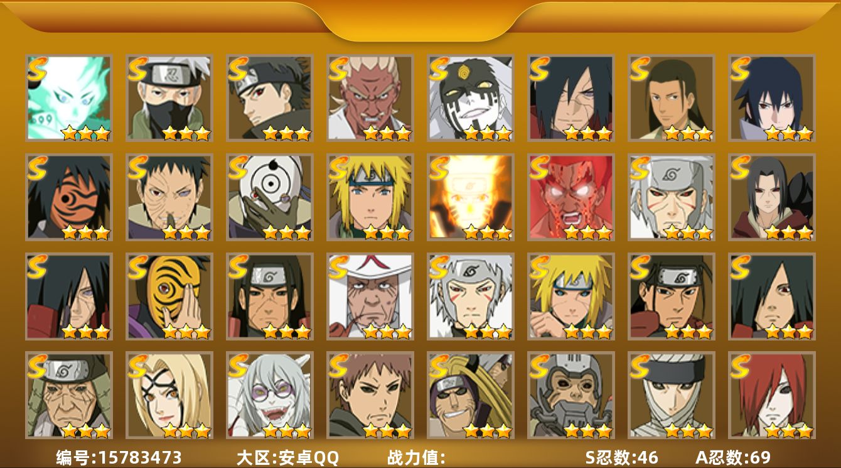This screenshot has width=841, height=468.
Task: Pick the young Sasuke portrait
Action: pyautogui.click(x=771, y=97)
